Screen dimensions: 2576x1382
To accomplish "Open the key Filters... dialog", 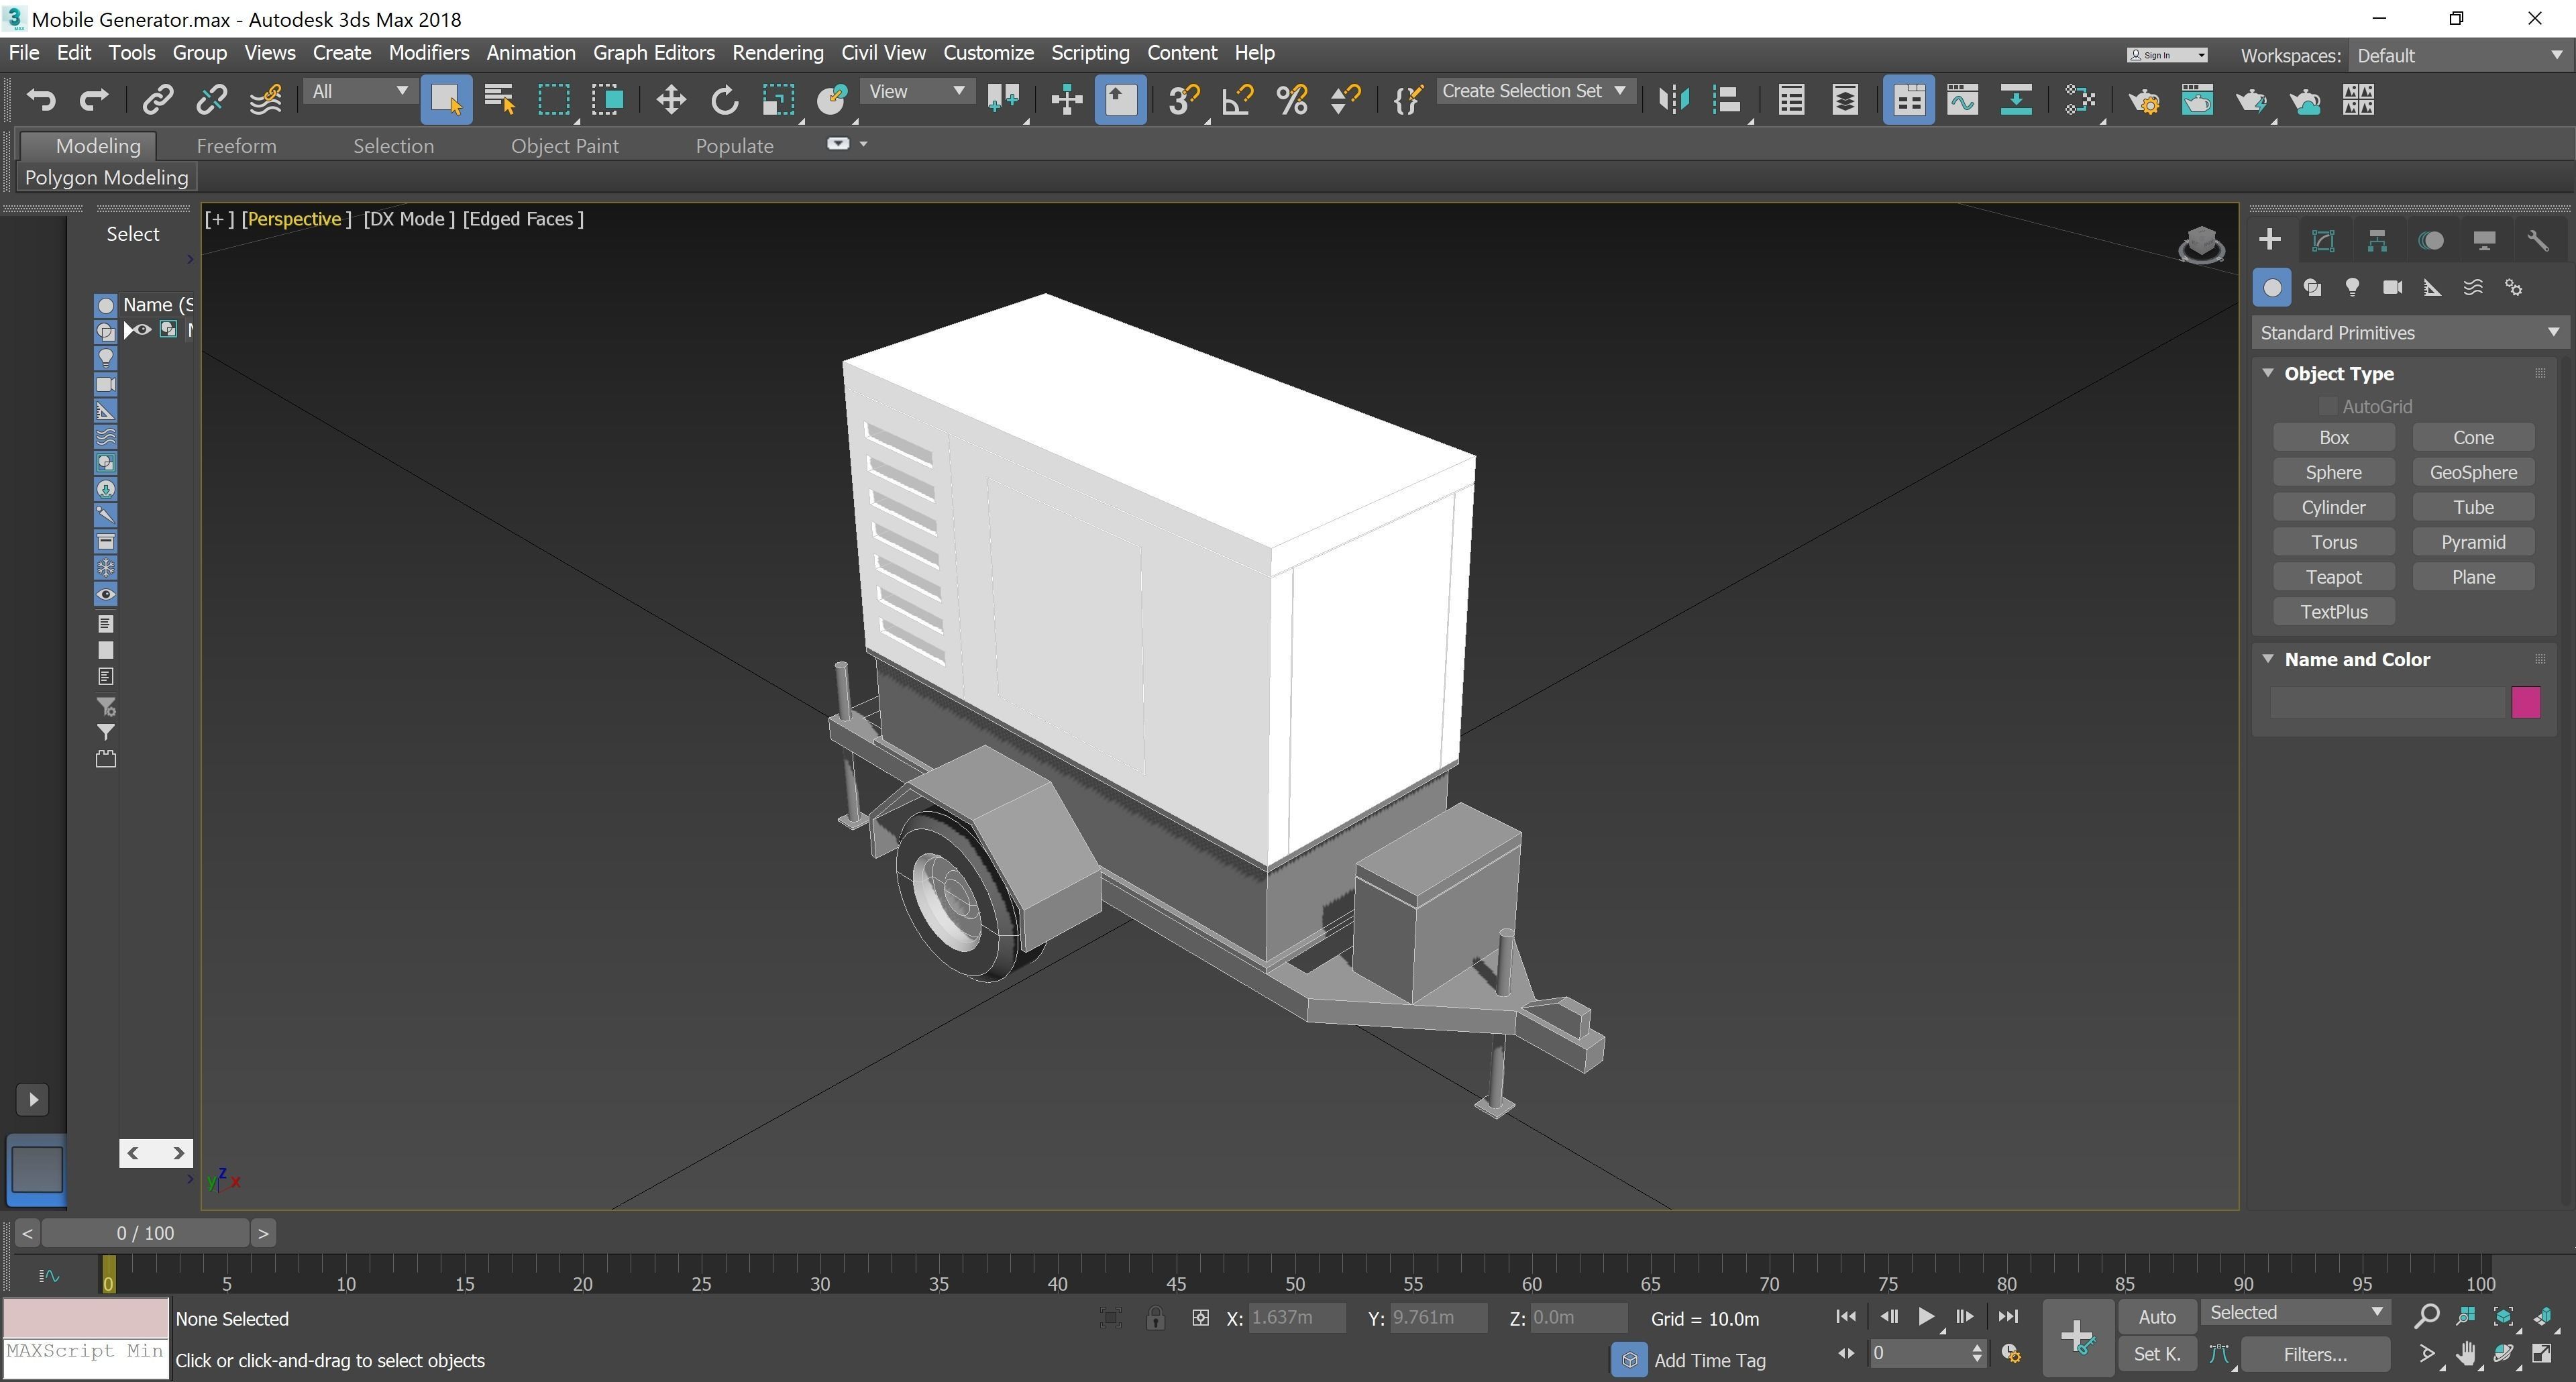I will [2314, 1354].
